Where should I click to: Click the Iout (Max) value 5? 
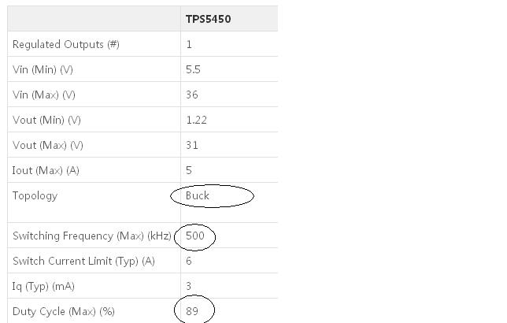(190, 170)
